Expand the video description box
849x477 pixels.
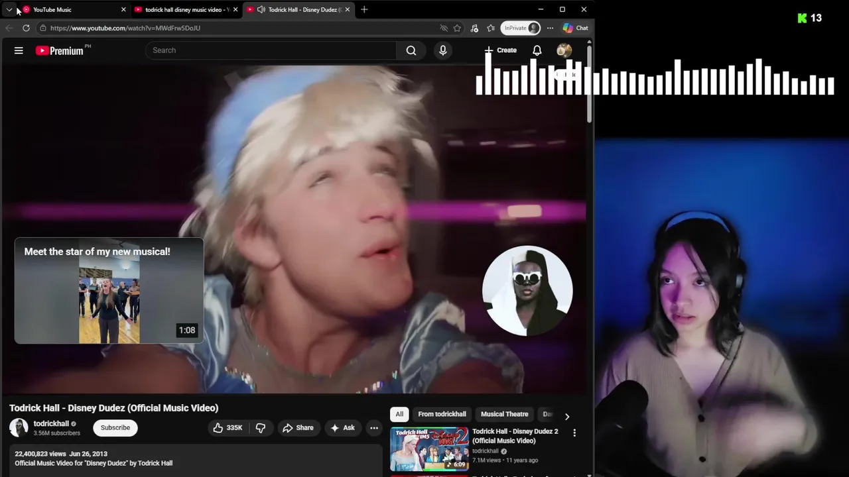point(196,460)
